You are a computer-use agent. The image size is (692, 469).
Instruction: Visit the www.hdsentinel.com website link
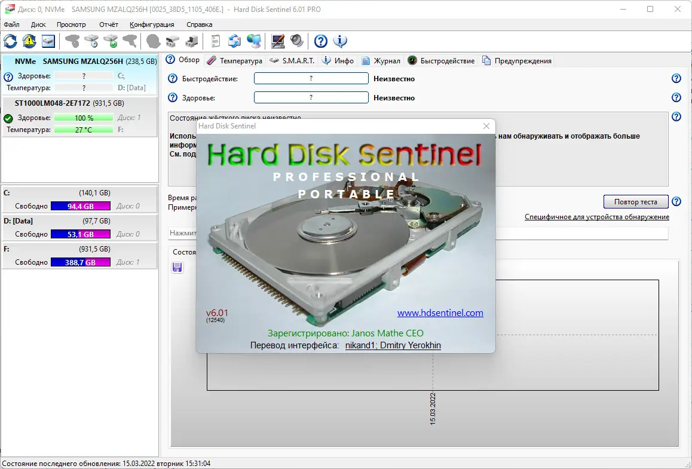(440, 312)
